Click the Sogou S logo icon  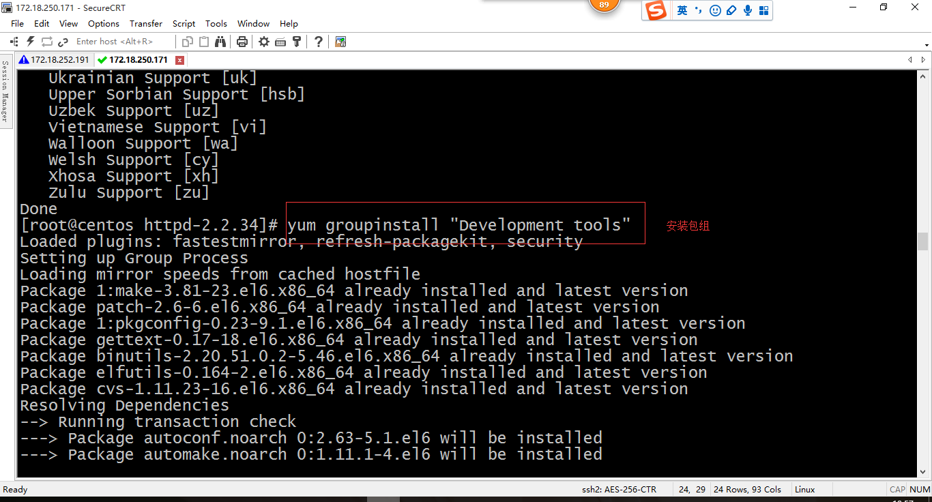(x=656, y=10)
